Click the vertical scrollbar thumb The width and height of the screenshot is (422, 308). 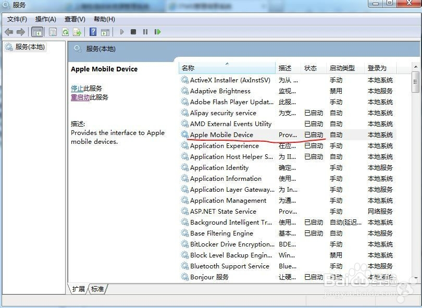tap(416, 82)
